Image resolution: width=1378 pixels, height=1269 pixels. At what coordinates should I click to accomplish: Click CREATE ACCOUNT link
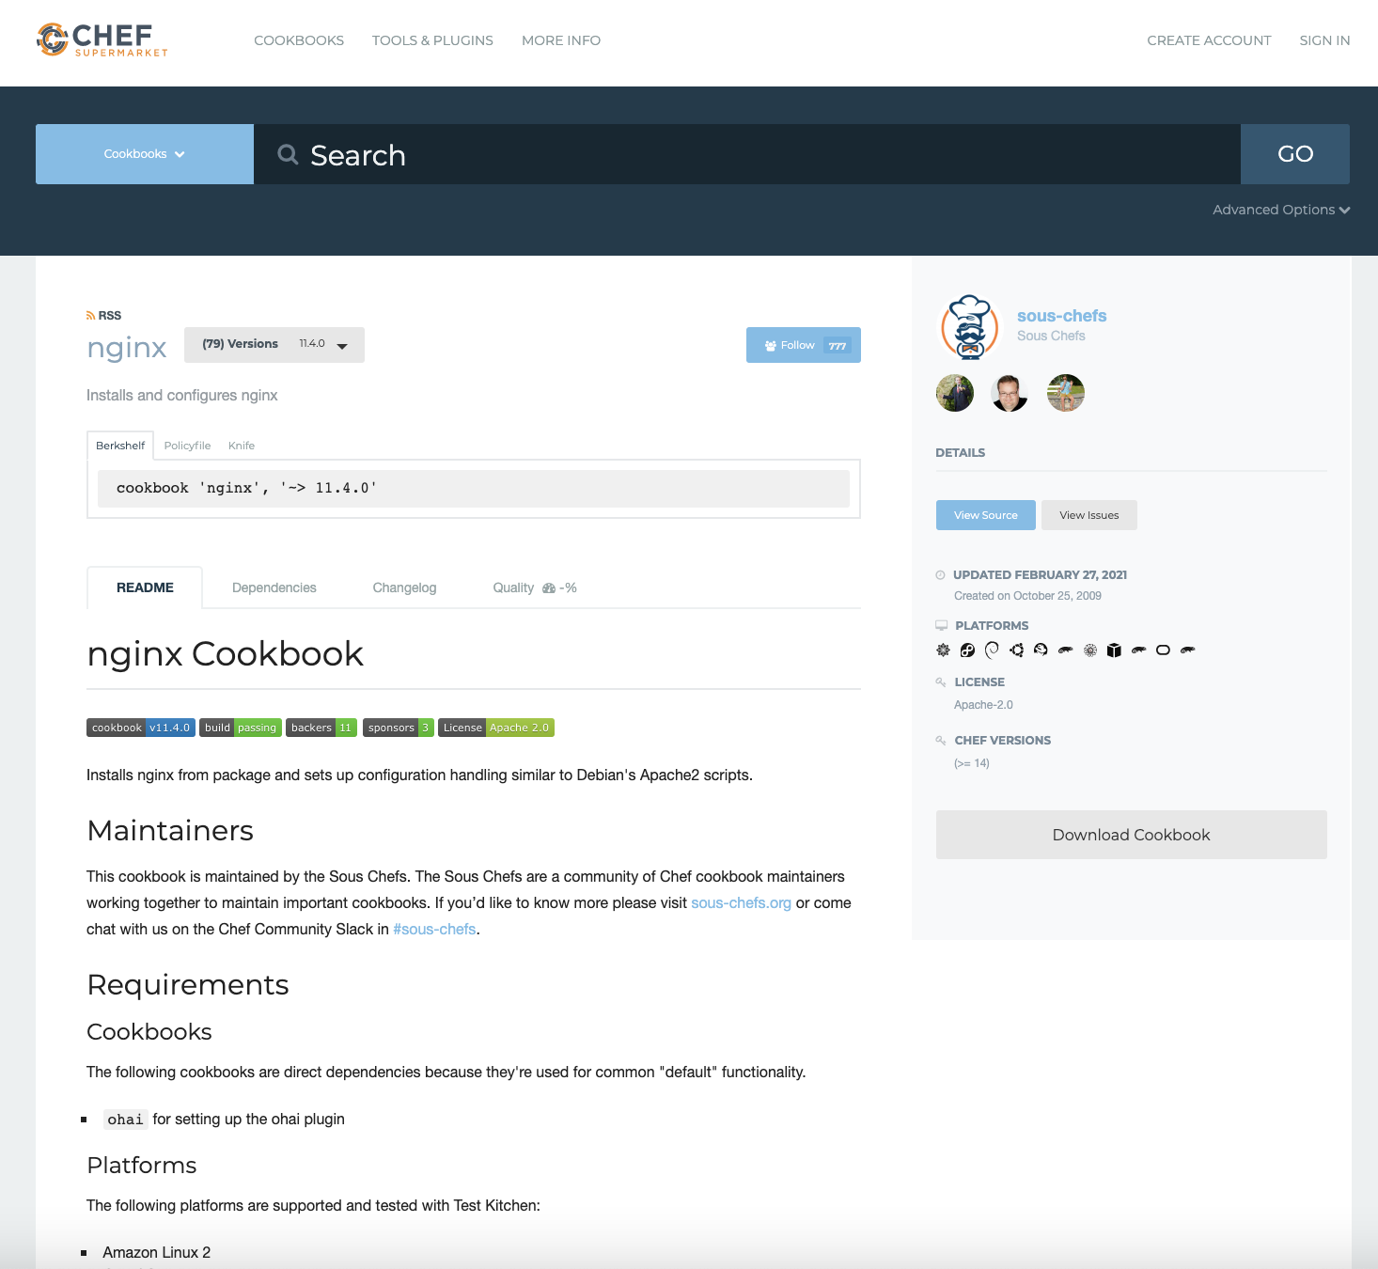[1209, 40]
